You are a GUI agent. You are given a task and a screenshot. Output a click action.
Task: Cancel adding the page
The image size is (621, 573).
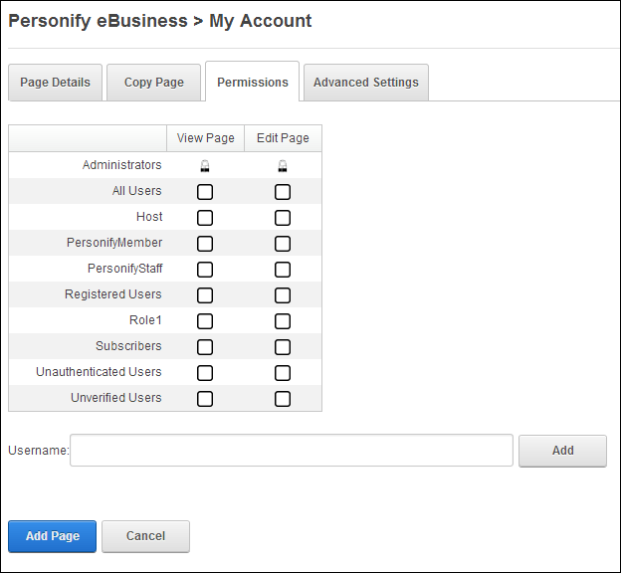click(x=145, y=536)
